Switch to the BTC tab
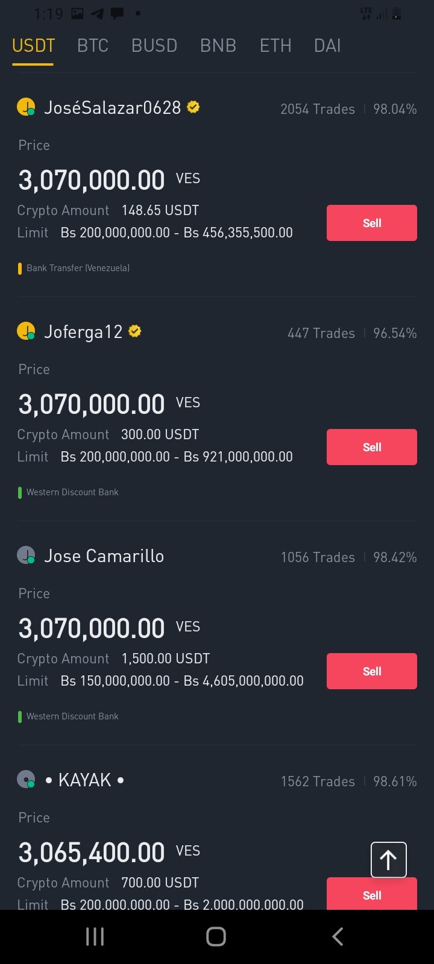434x964 pixels. tap(93, 46)
